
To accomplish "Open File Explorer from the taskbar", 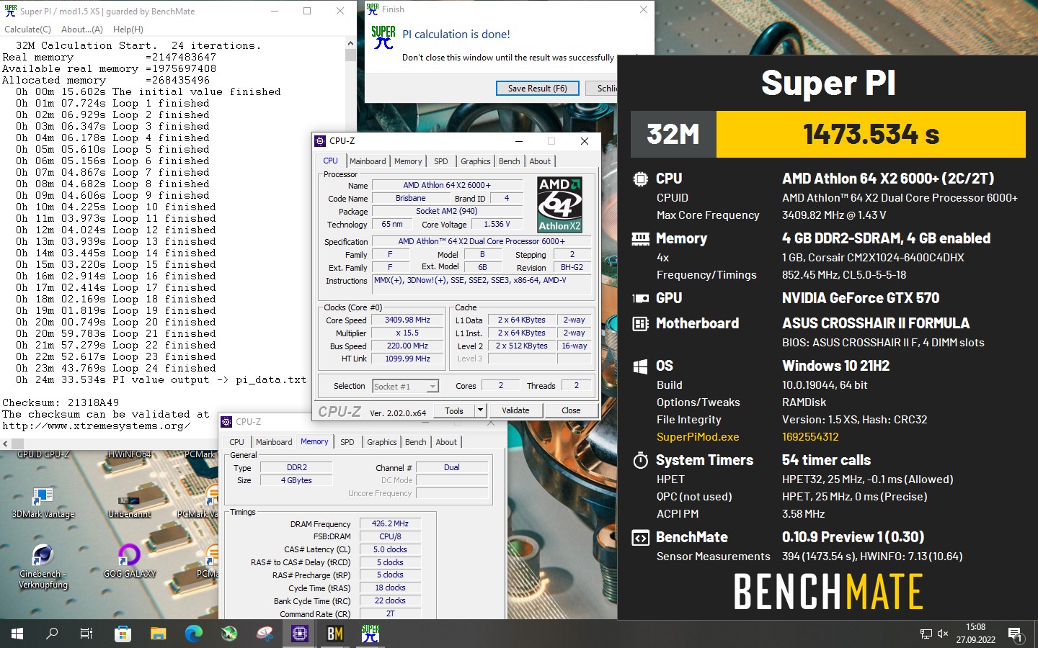I will tap(158, 634).
